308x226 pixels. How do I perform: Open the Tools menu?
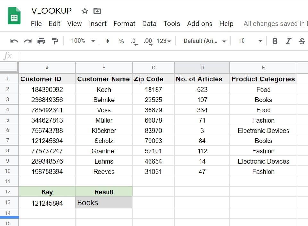click(x=172, y=24)
